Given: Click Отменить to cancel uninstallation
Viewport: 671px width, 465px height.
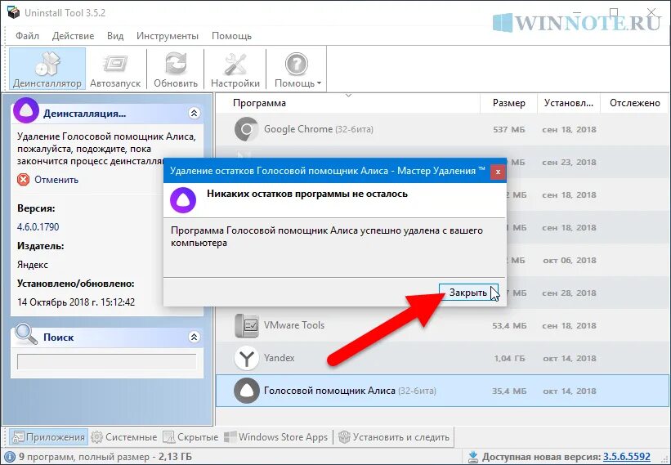Looking at the screenshot, I should tap(56, 180).
